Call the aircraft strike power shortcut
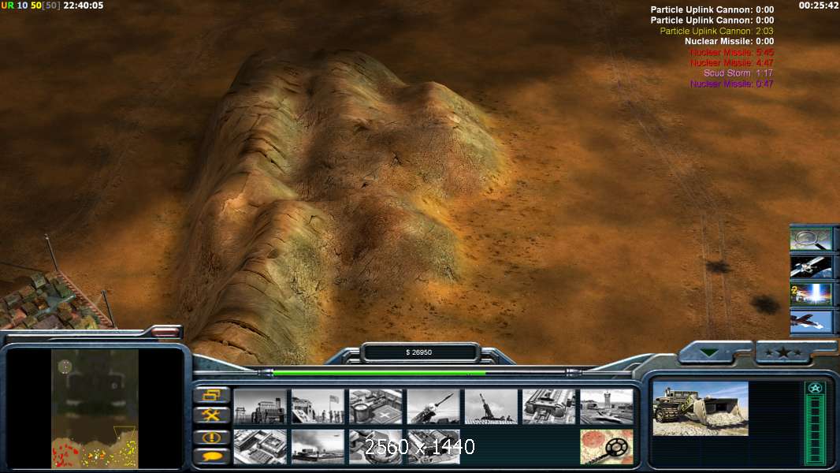This screenshot has width=840, height=473. (x=811, y=322)
